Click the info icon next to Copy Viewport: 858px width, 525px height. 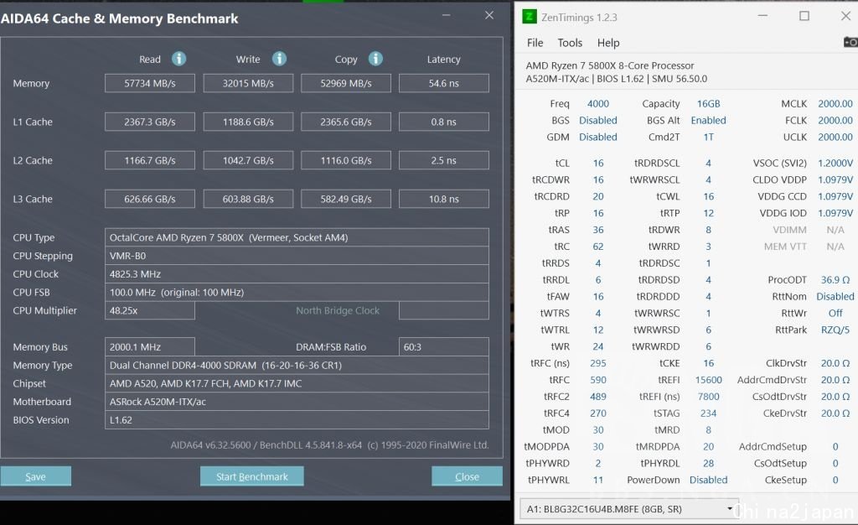[375, 59]
